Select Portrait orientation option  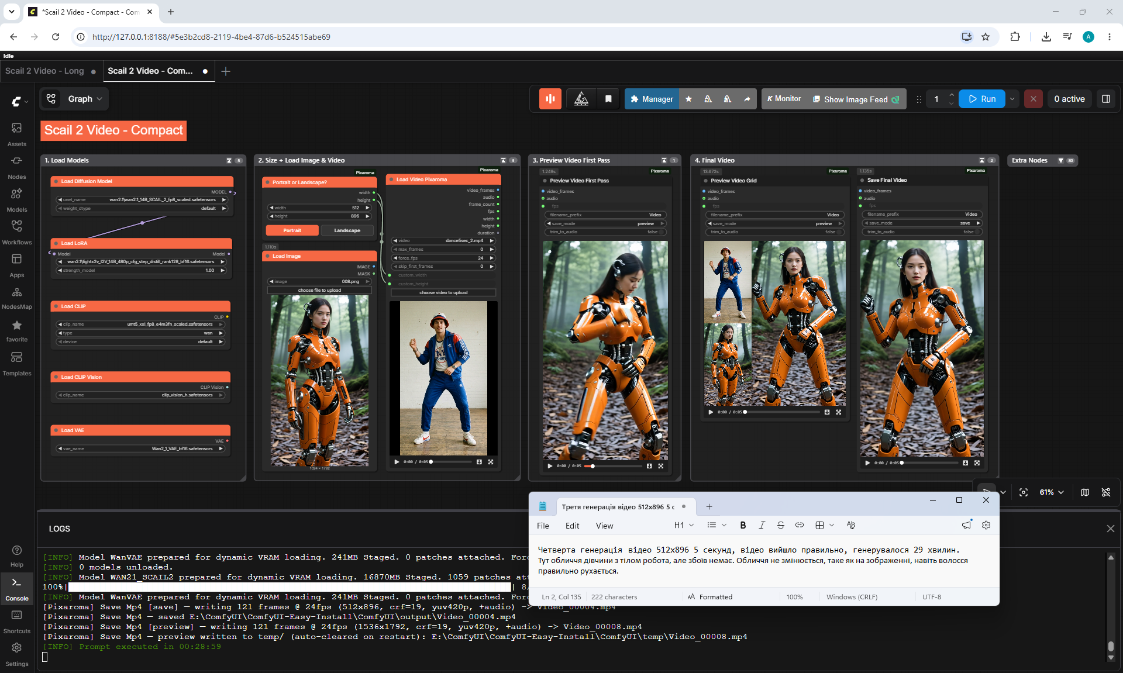click(x=292, y=230)
